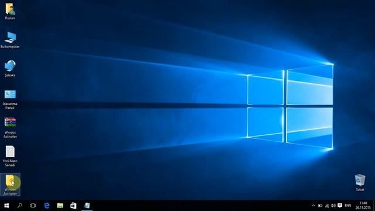The image size is (375, 211).
Task: Check battery status in the tray
Action: pyautogui.click(x=320, y=206)
